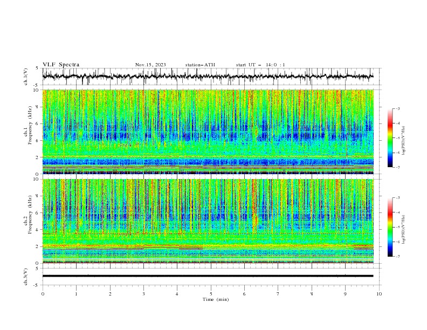Click the "9" time axis tick label
Image resolution: width=427 pixels, height=330 pixels.
[x=345, y=294]
